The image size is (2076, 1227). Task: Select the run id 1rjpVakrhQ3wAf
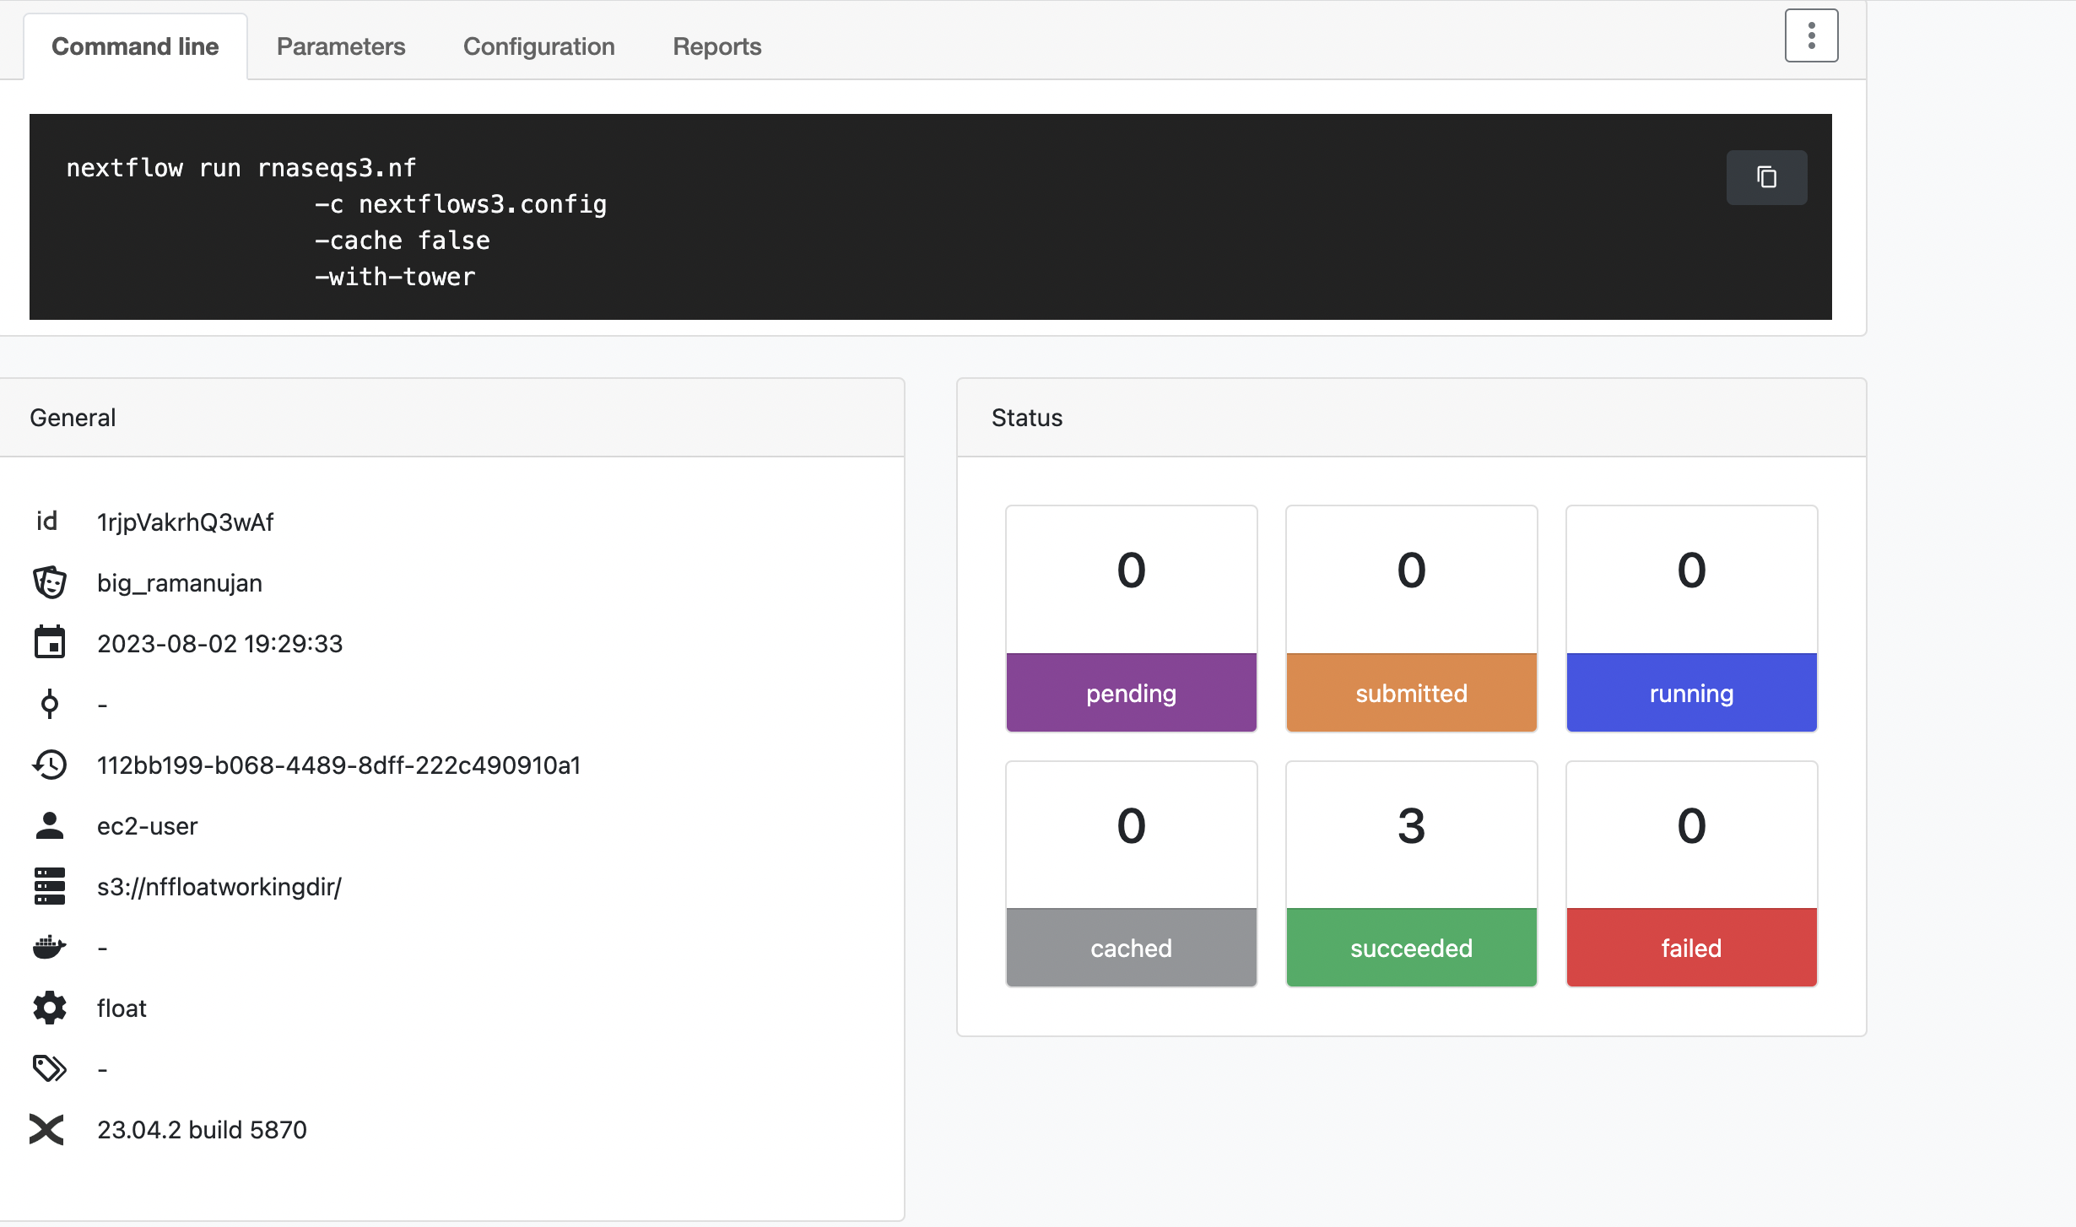point(185,522)
